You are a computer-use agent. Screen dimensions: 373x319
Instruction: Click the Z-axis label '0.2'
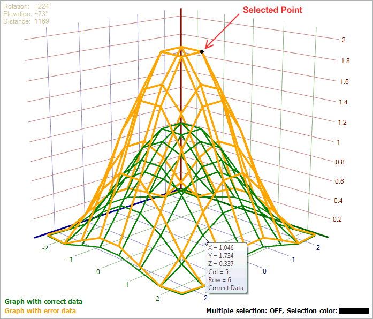(x=337, y=219)
